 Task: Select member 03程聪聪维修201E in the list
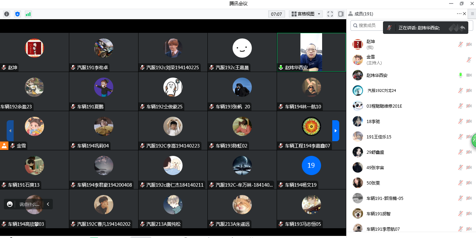click(x=384, y=106)
